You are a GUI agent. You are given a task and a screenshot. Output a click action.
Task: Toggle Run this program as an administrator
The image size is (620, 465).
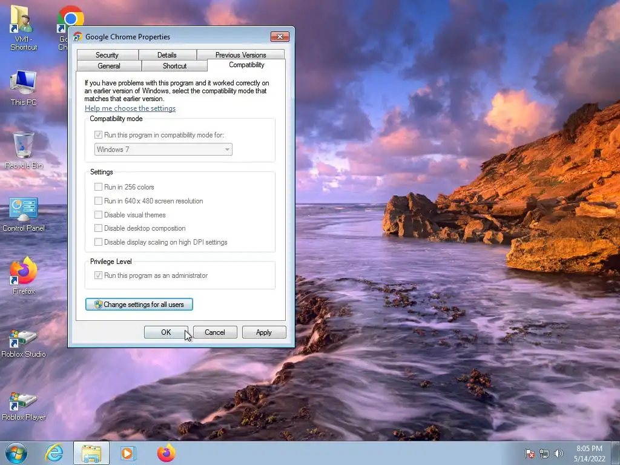(x=99, y=275)
